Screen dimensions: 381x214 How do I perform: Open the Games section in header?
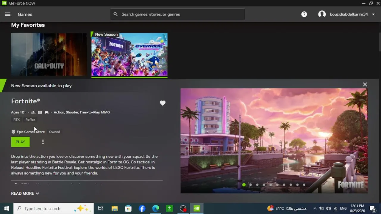point(25,14)
